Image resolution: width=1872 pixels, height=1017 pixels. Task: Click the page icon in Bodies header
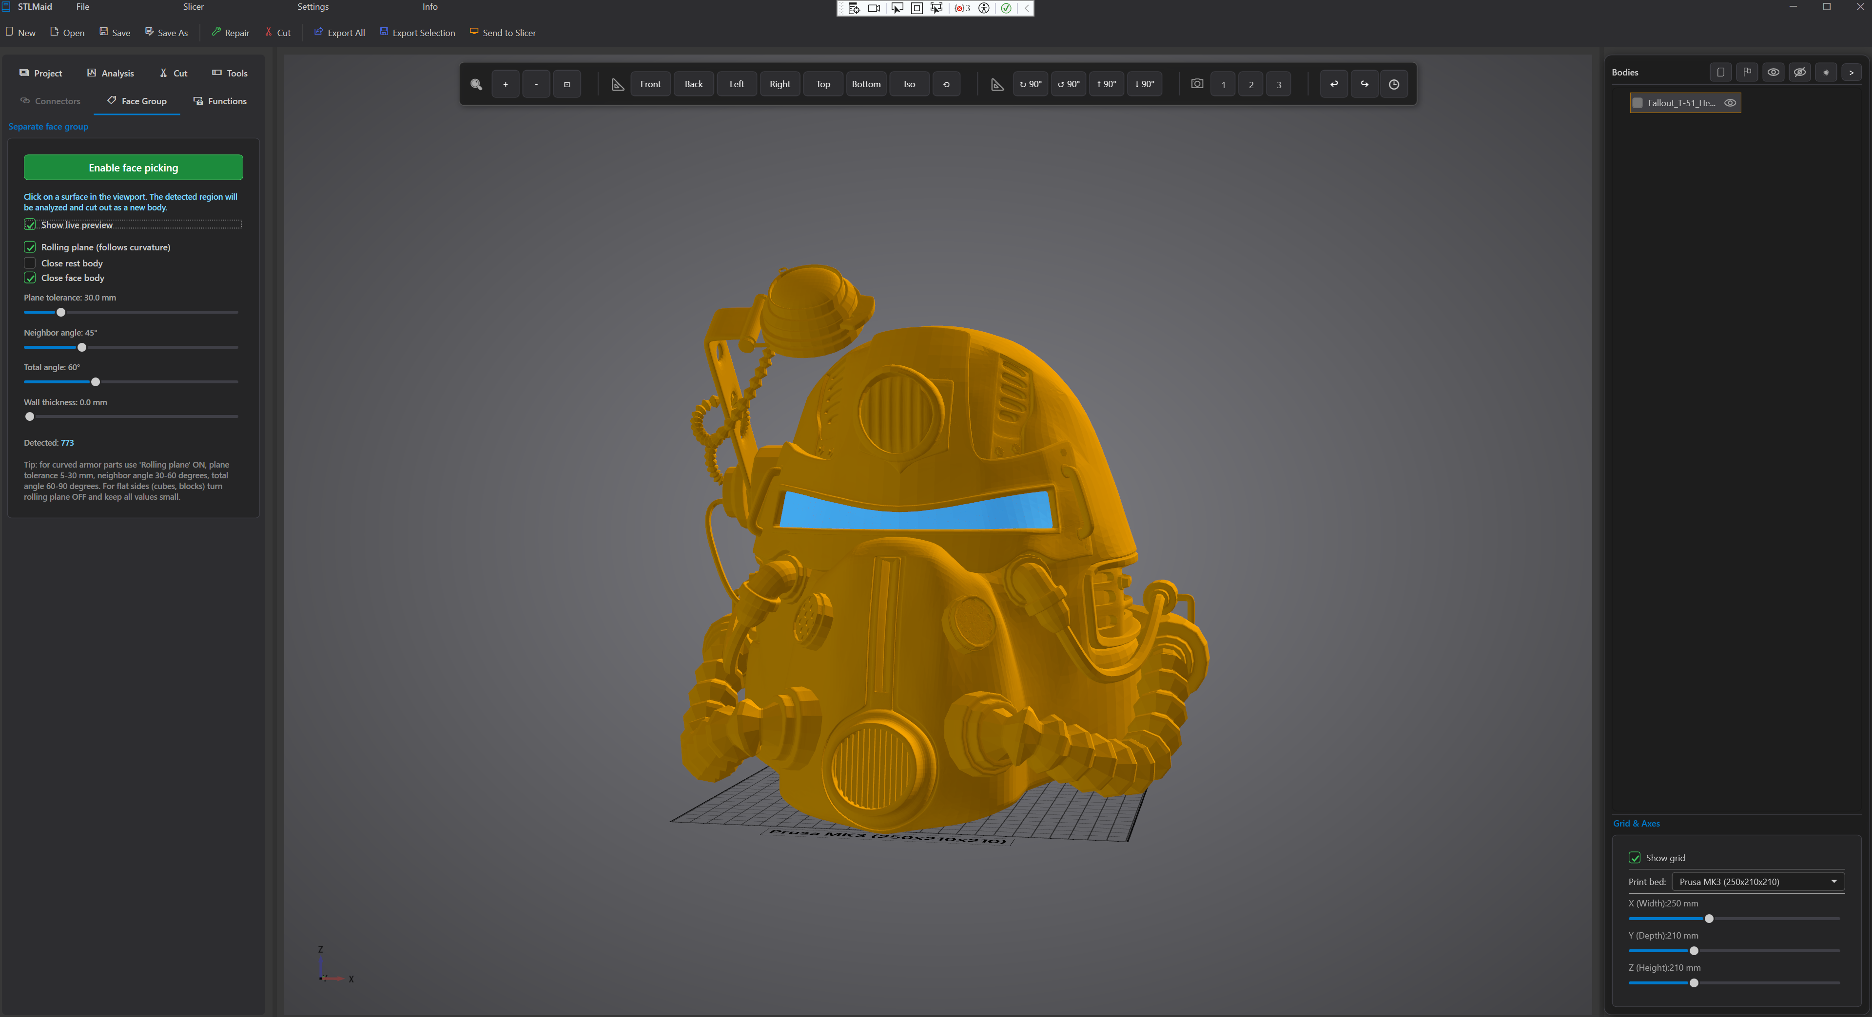(1720, 72)
